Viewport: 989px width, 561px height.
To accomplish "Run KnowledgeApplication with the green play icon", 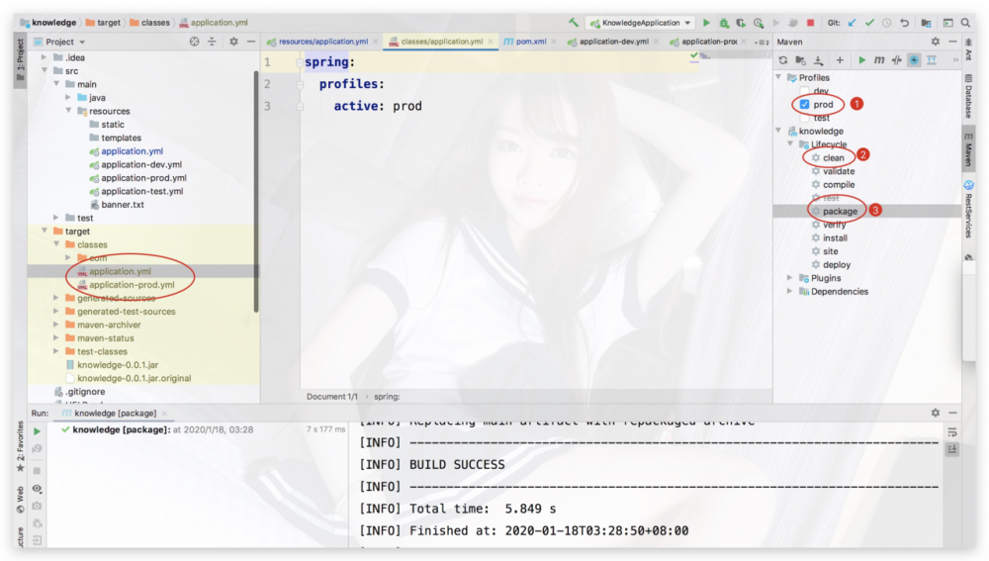I will click(706, 23).
